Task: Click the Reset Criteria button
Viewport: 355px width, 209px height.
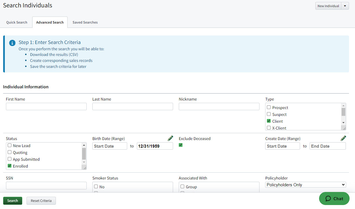Action: pyautogui.click(x=41, y=201)
